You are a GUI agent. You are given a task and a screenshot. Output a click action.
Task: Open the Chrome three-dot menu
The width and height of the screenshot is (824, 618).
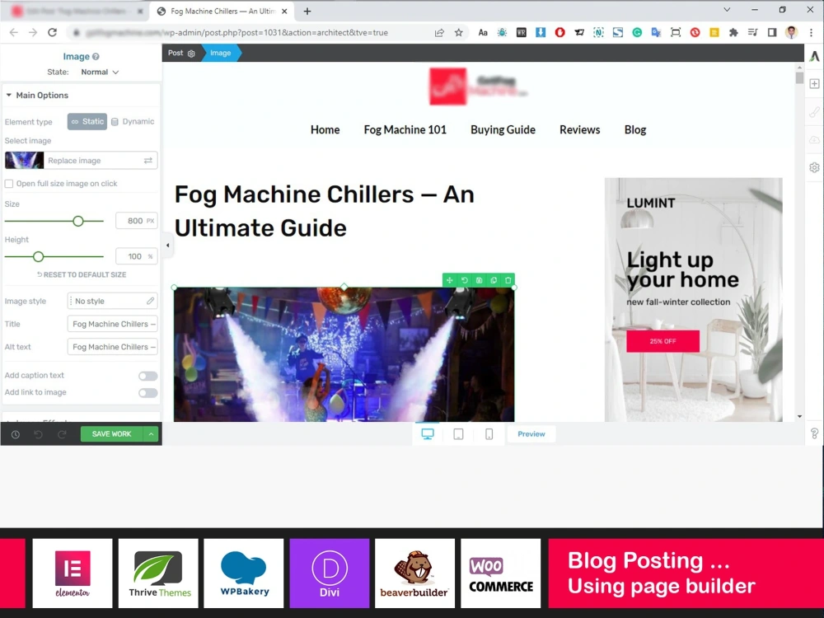point(812,33)
